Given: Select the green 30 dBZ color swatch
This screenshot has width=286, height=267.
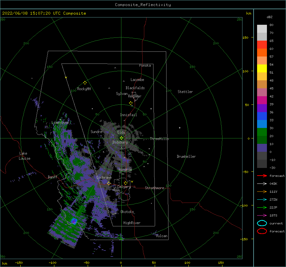Looking at the screenshot, I should 262,132.
